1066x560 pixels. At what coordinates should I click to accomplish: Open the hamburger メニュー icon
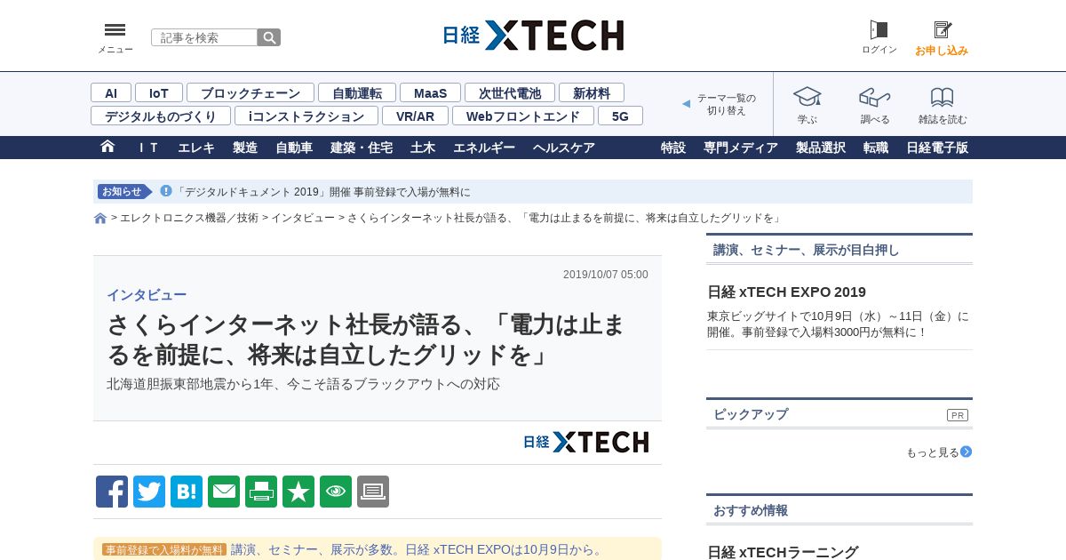115,30
